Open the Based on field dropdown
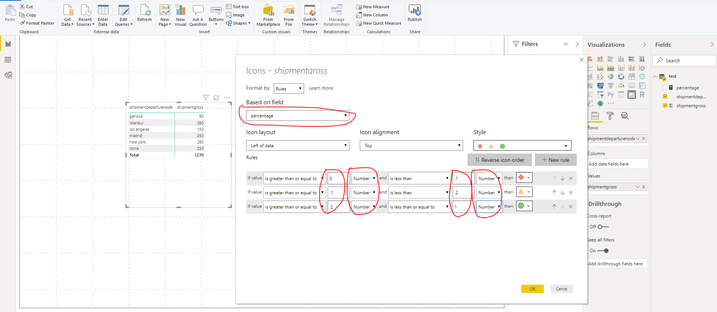This screenshot has height=312, width=717. coord(297,115)
